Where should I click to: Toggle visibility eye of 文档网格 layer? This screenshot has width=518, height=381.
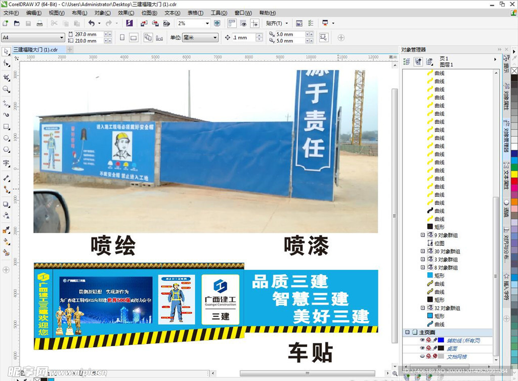[422, 356]
